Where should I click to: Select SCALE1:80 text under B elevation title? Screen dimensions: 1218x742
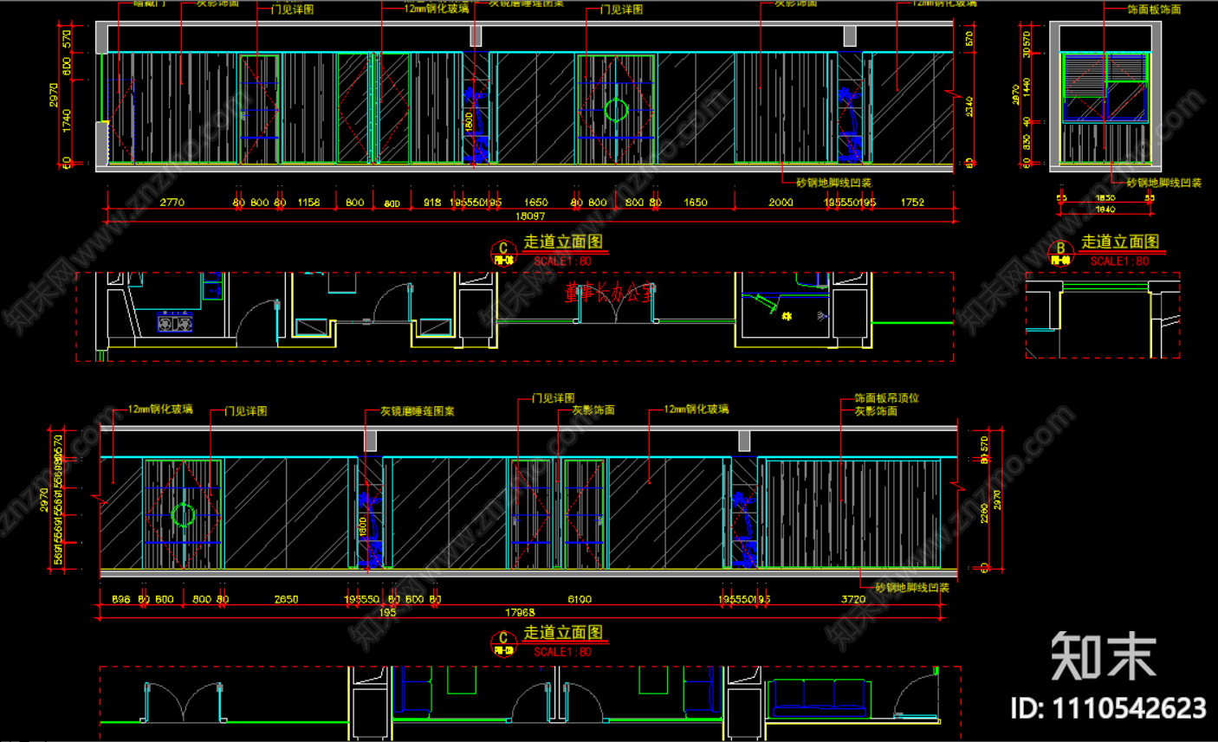click(x=1119, y=261)
